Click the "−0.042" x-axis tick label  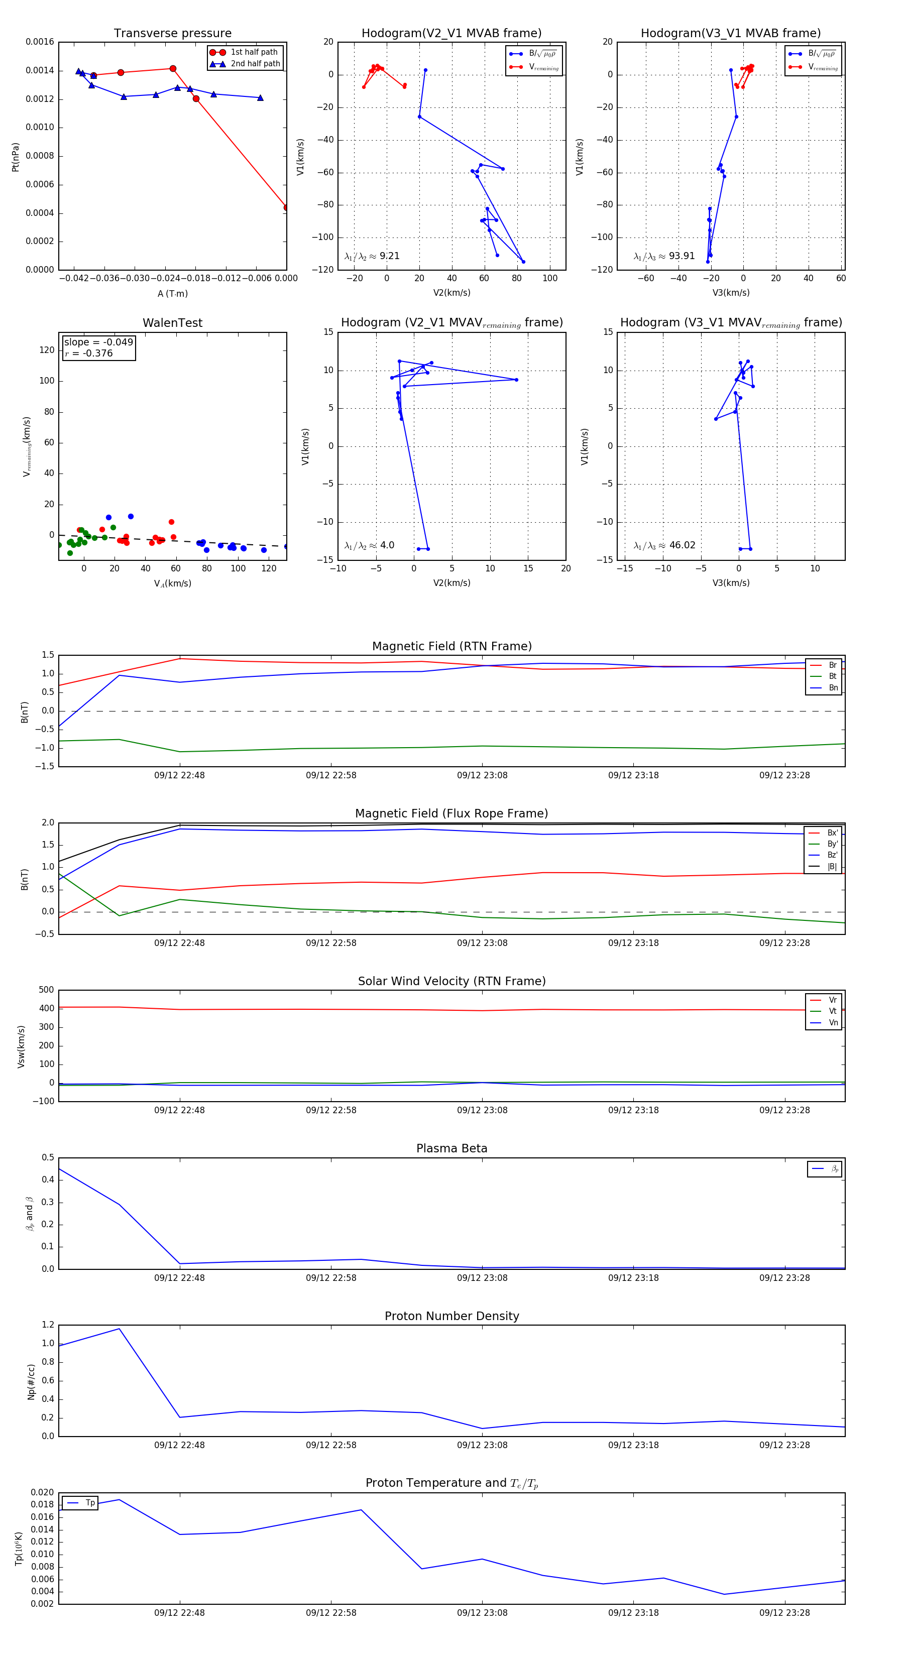click(74, 279)
